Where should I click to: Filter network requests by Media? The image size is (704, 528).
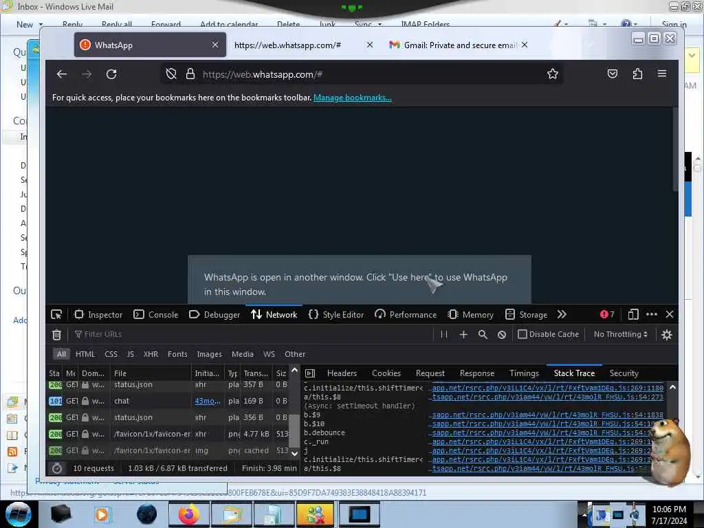click(243, 354)
